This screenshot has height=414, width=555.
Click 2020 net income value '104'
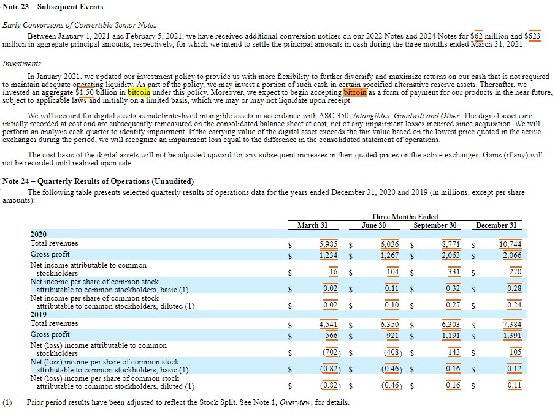pyautogui.click(x=392, y=271)
